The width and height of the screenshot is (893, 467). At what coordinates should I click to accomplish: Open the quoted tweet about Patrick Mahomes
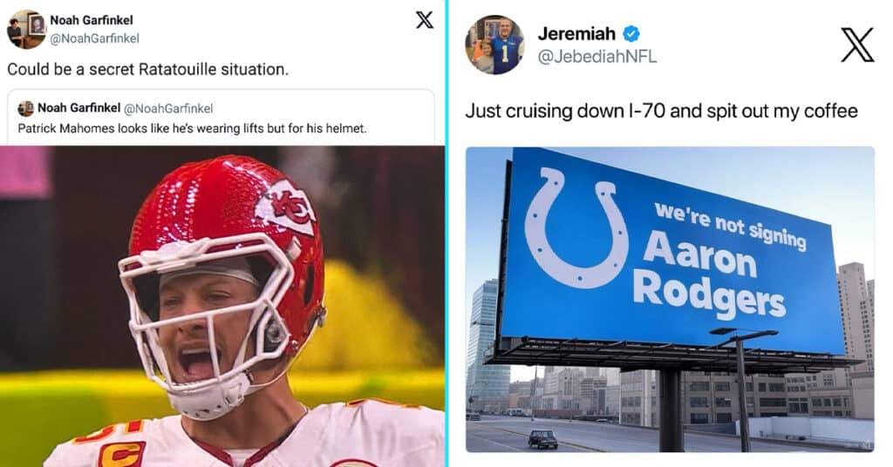221,117
